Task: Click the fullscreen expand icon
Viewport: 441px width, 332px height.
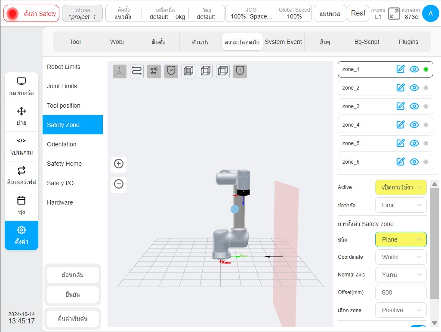Action: coord(394,13)
